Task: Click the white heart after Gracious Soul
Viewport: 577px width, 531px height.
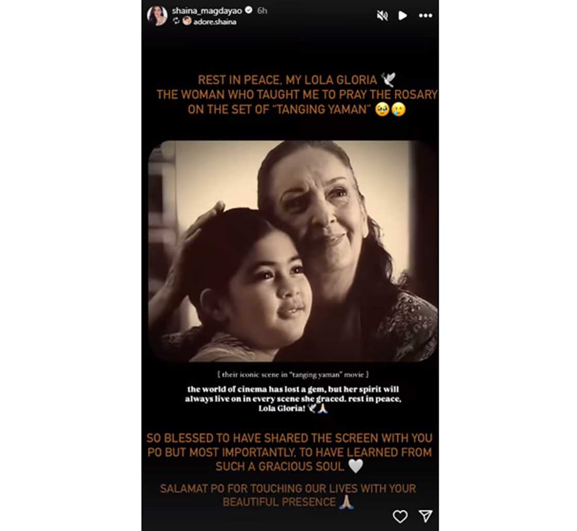Action: (355, 466)
